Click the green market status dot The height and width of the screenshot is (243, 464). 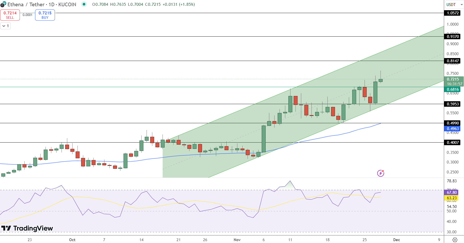point(84,4)
